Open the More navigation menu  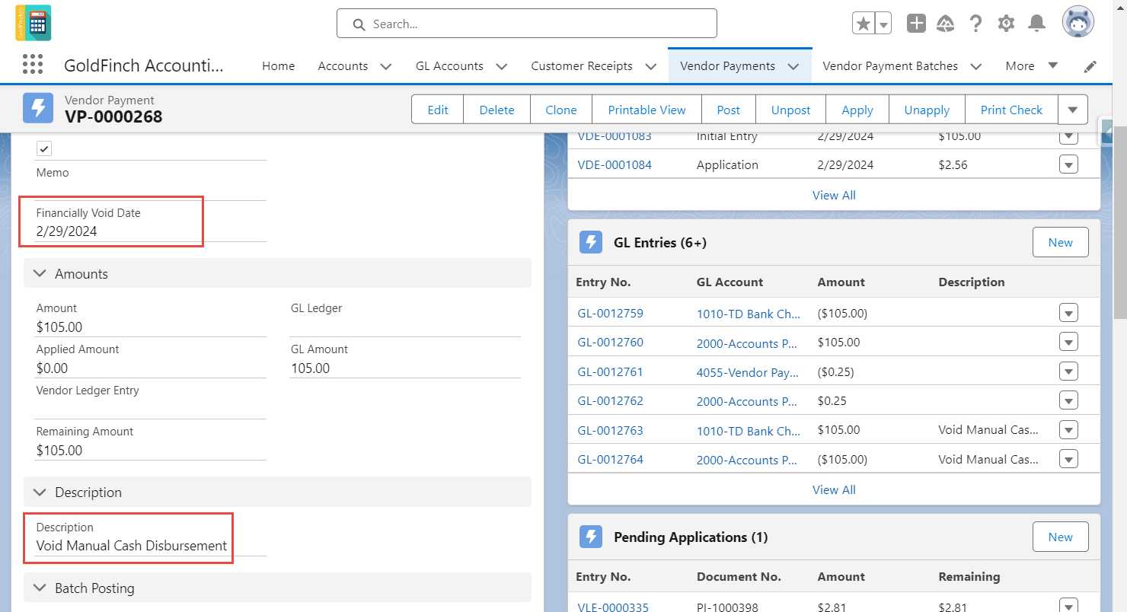pos(1032,65)
